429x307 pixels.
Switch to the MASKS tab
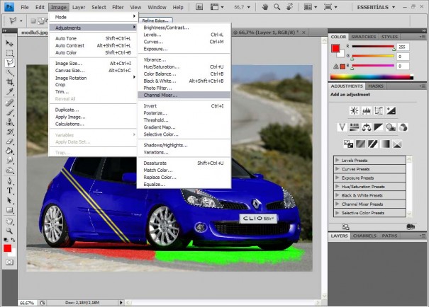click(x=375, y=86)
